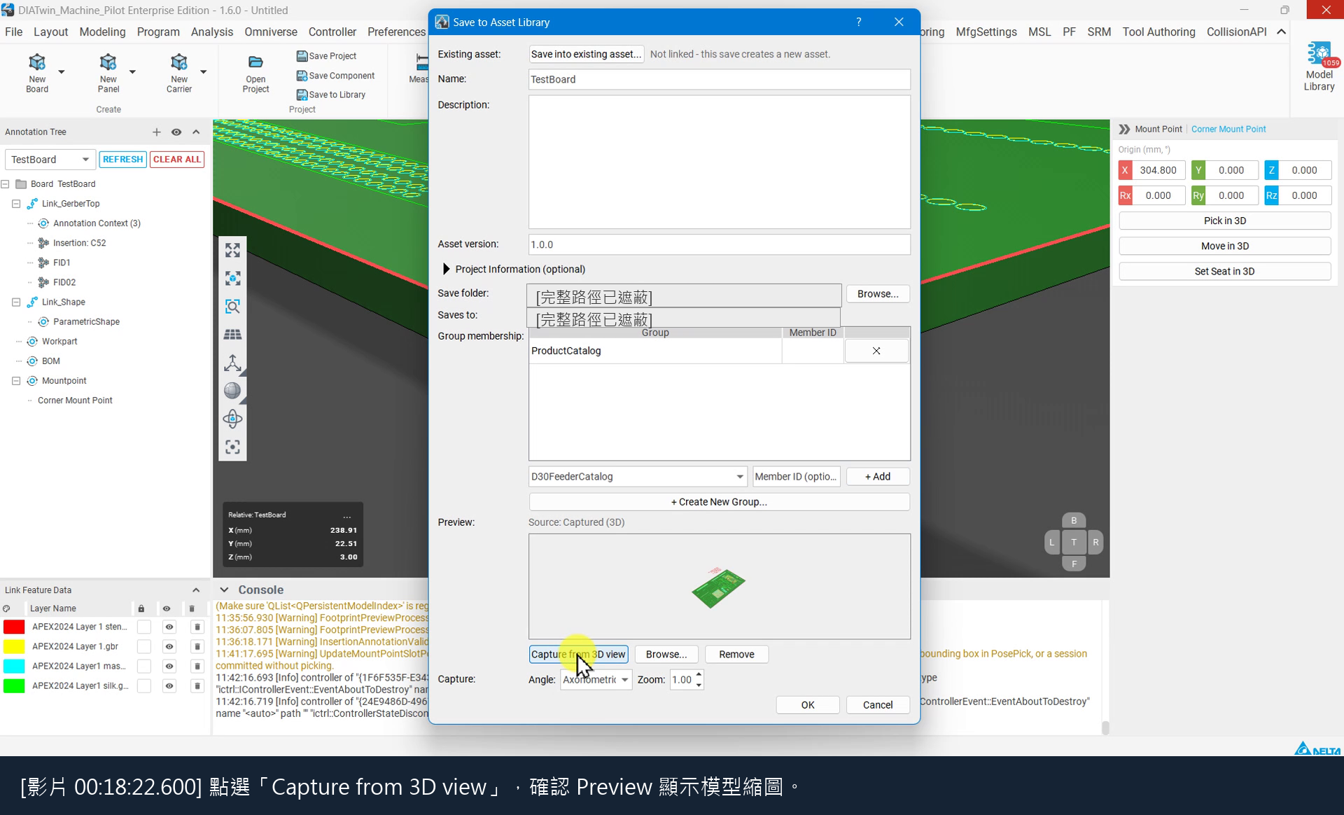Check lock box for APEX2024 Layer 1.gbr
Screen dimensions: 1344x815
pos(143,646)
